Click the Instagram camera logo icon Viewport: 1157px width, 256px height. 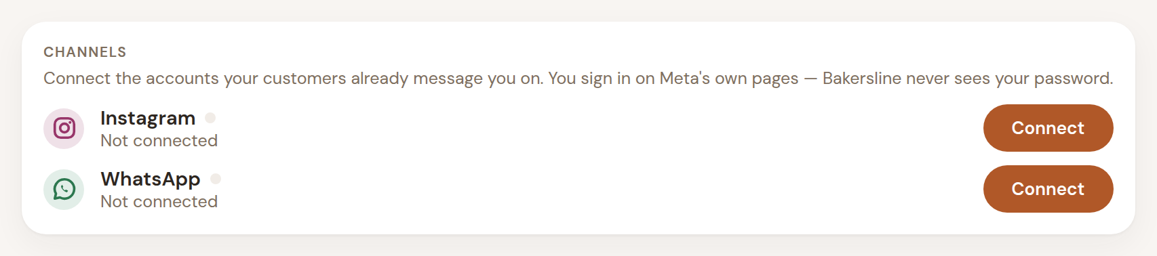[x=64, y=128]
